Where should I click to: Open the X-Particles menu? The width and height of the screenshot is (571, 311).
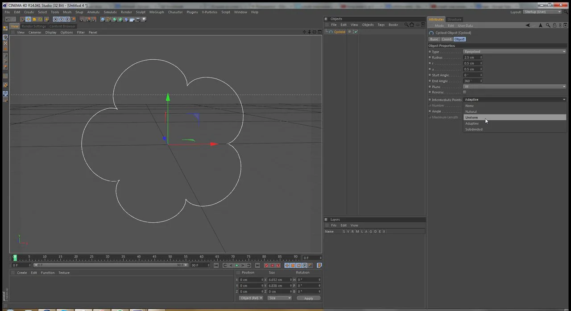tap(209, 12)
